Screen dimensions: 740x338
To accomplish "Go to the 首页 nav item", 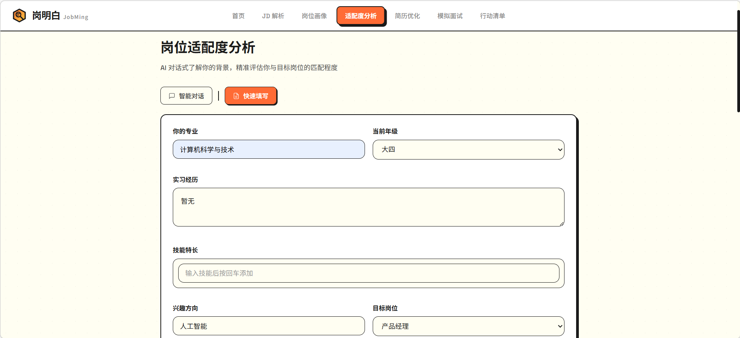I will click(x=238, y=16).
